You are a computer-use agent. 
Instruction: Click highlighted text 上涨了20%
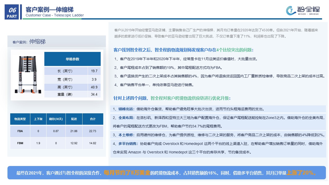pos(302,173)
